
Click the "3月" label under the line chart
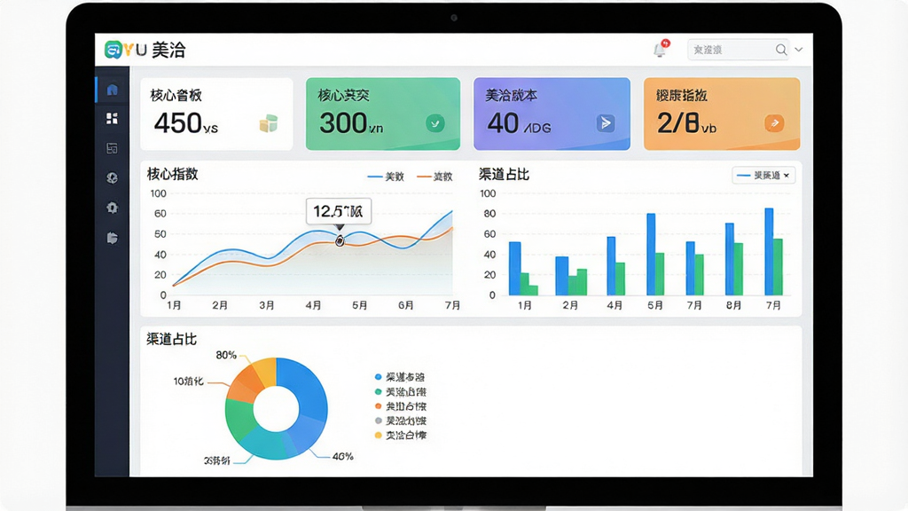coord(266,305)
